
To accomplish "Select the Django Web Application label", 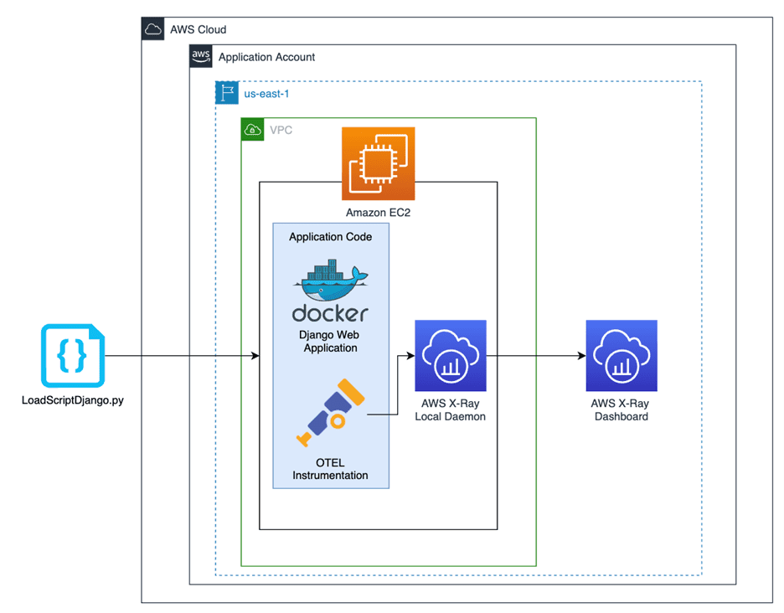I will point(330,341).
